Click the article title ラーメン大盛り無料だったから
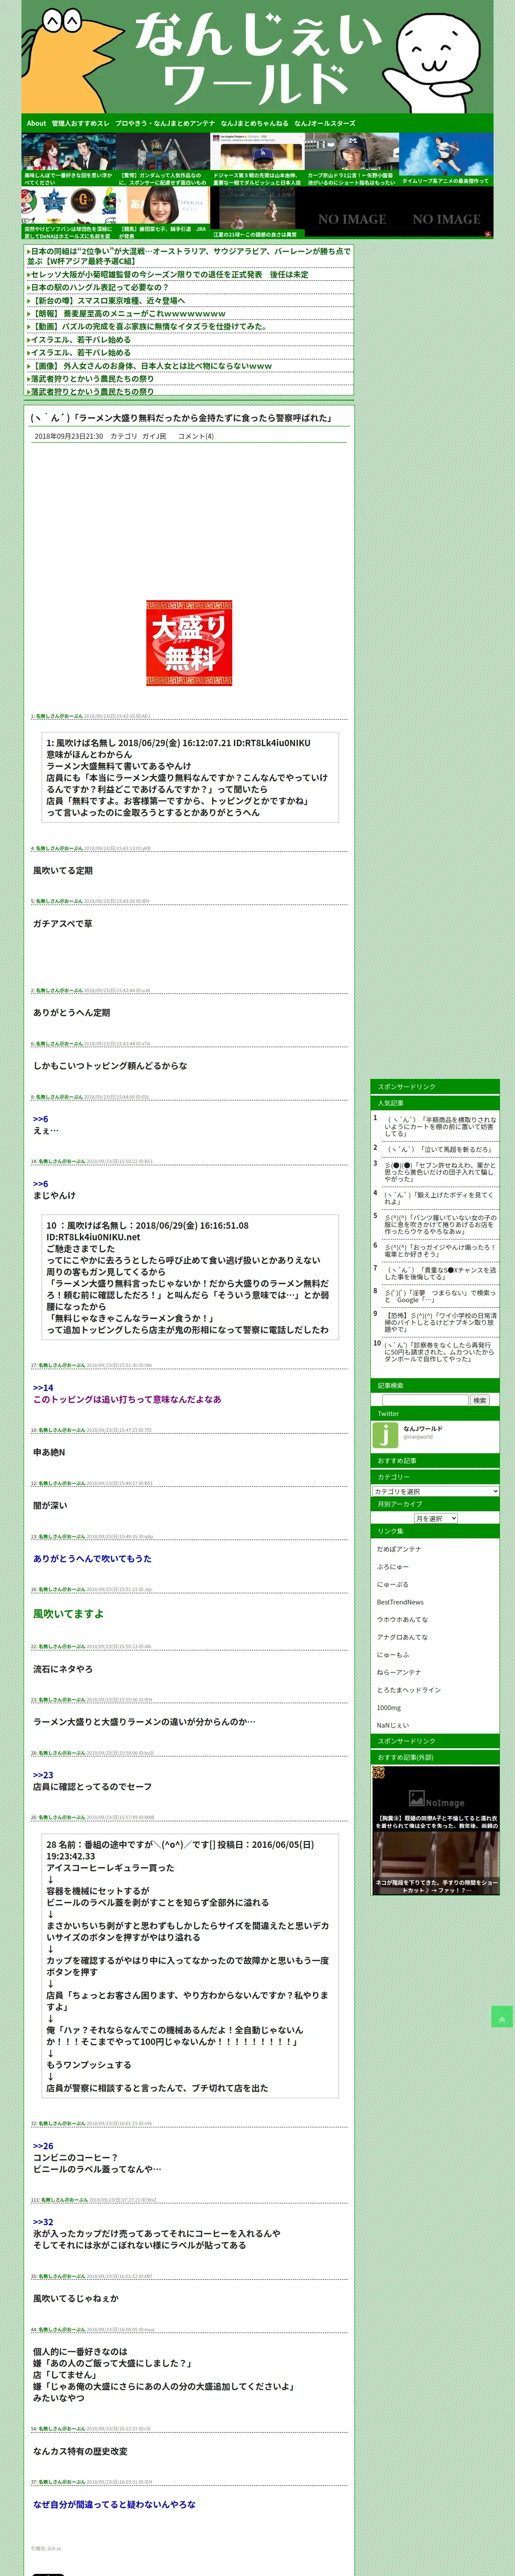 click(181, 418)
